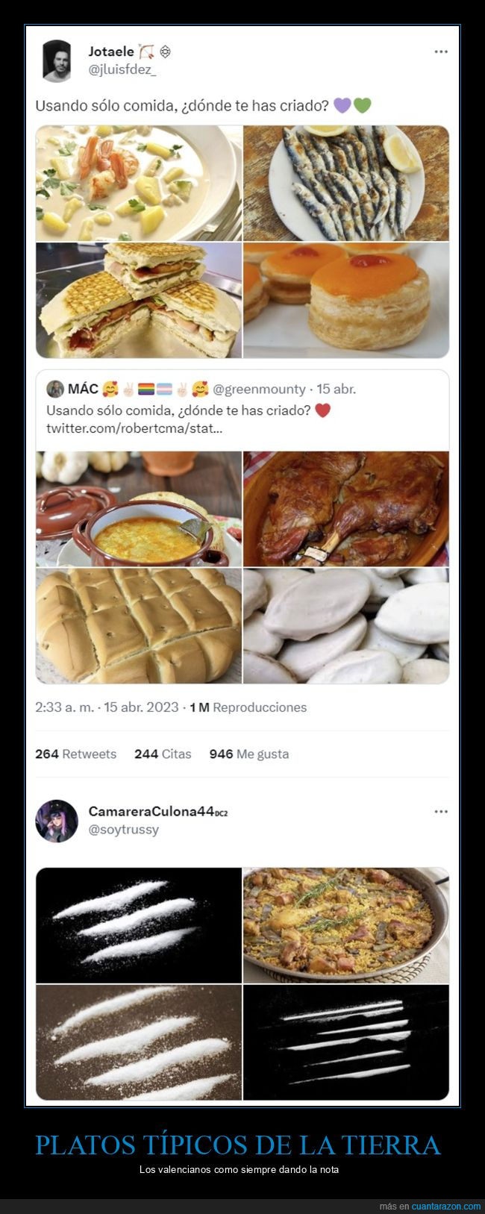Open more options on CamareraCulona44's tweet
Screen dimensions: 485x1214
[x=441, y=811]
